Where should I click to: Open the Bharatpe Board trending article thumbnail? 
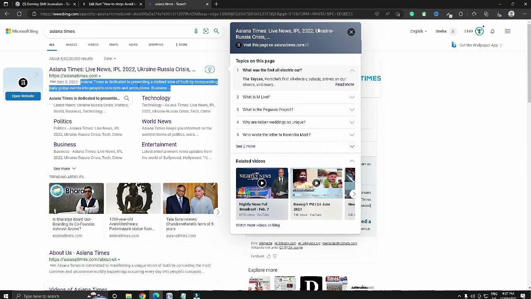pos(76,199)
